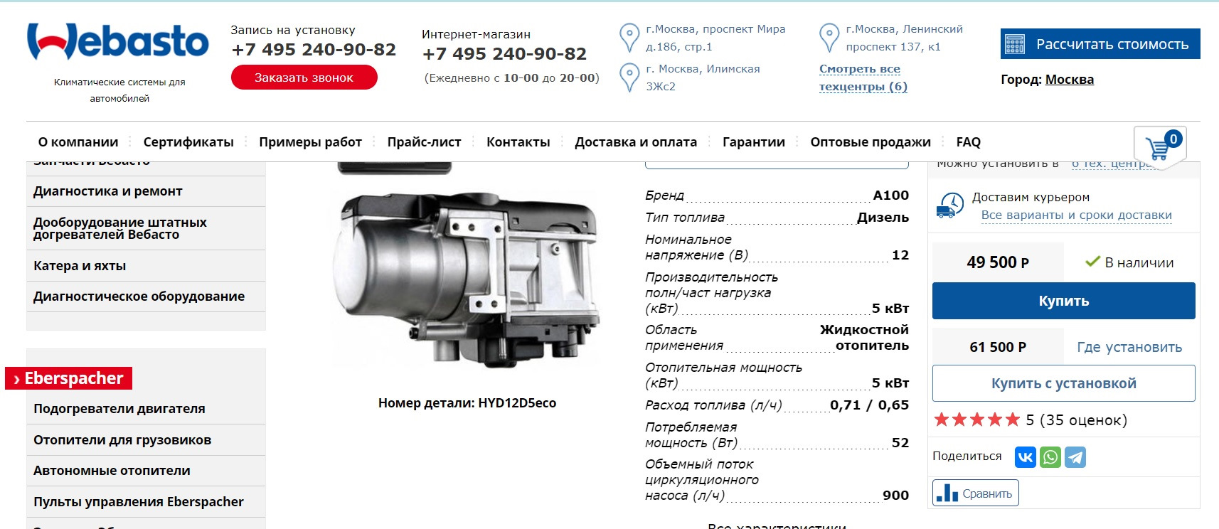Image resolution: width=1219 pixels, height=529 pixels.
Task: Click map pin beside проспект Мира address
Action: click(629, 38)
